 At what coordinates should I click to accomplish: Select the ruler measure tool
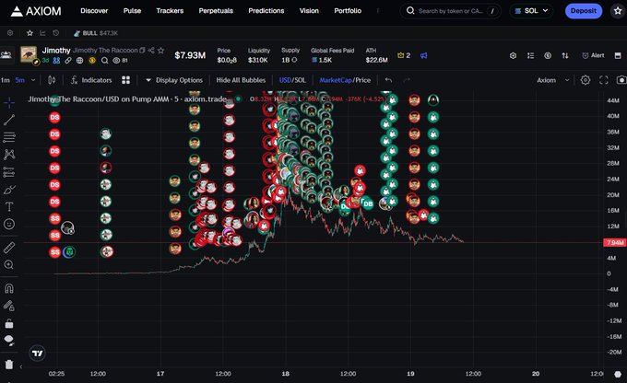(9, 248)
